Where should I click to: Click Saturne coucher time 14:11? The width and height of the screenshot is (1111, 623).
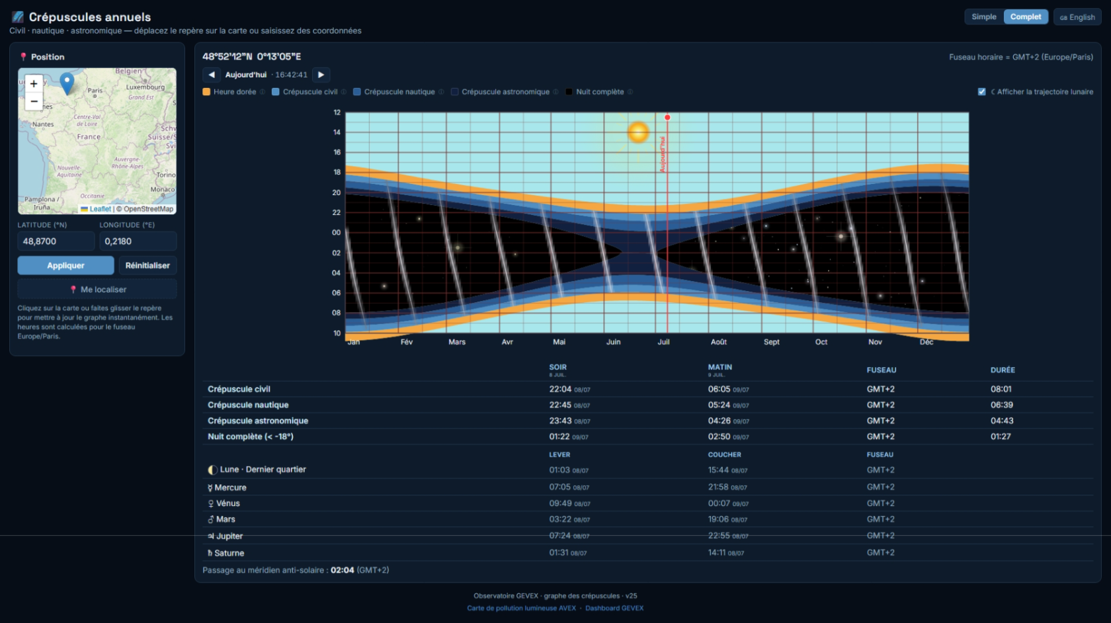click(717, 553)
